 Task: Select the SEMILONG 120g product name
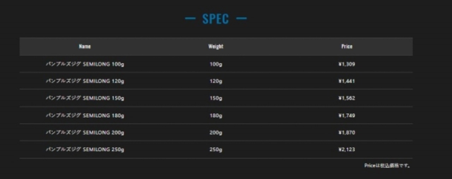(85, 81)
